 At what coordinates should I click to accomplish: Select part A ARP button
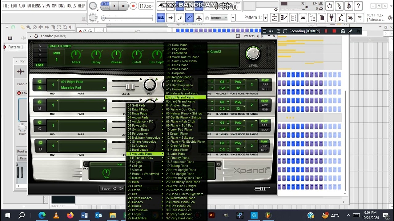265,85
